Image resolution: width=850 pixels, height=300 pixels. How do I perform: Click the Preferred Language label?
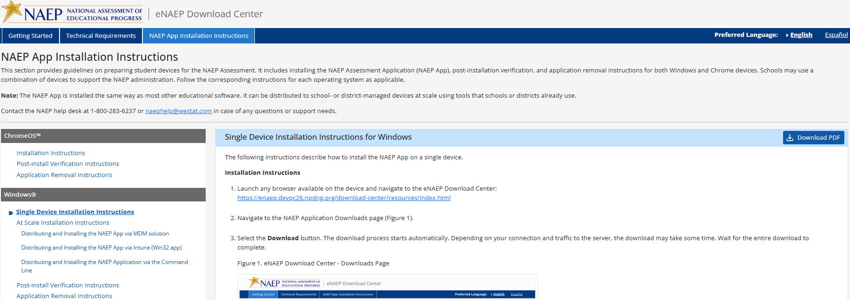[x=746, y=35]
